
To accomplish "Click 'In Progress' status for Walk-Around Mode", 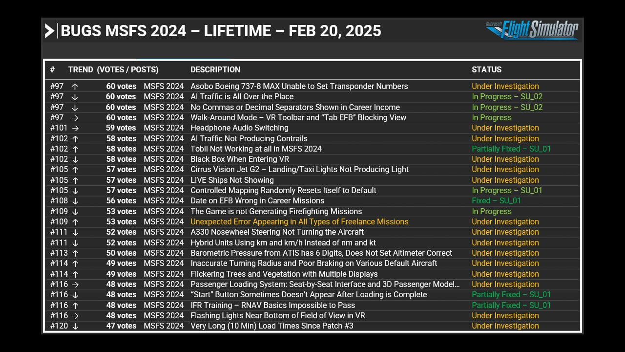I will tap(492, 118).
